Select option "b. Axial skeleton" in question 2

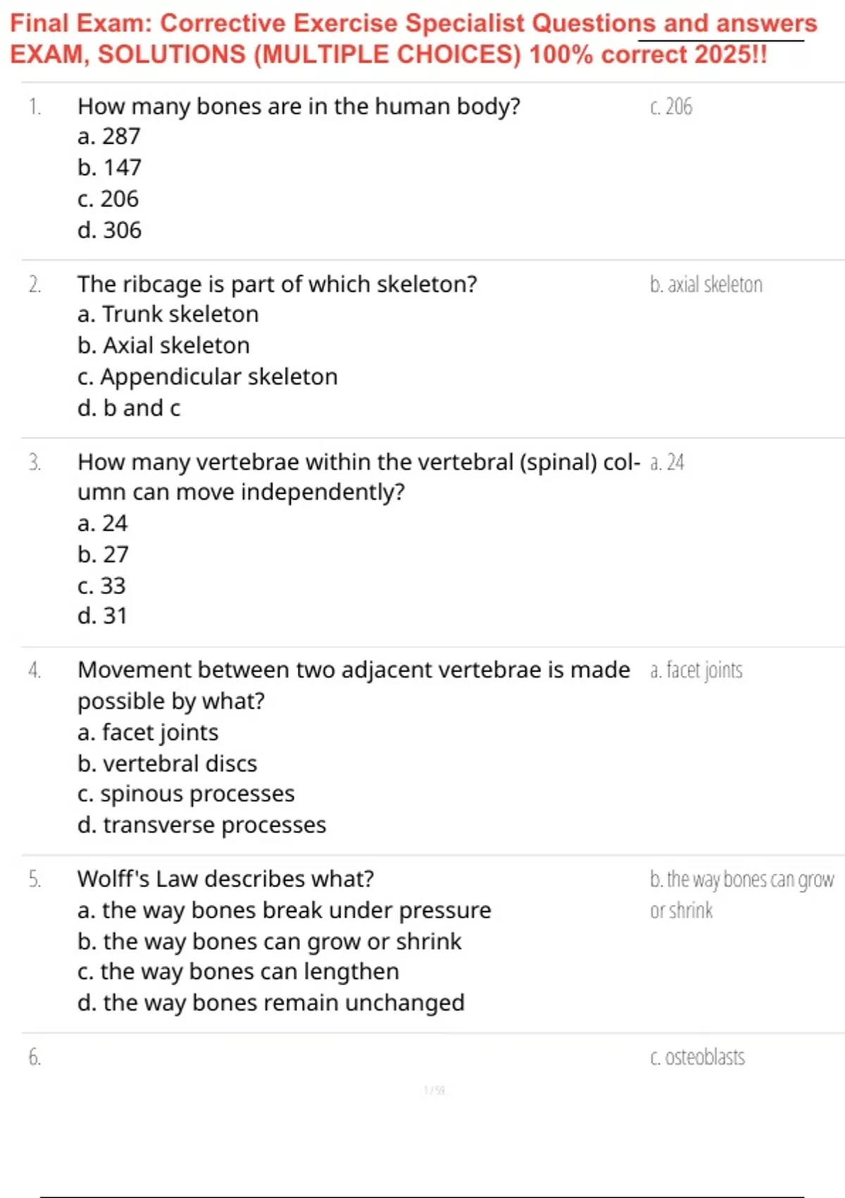(x=163, y=345)
